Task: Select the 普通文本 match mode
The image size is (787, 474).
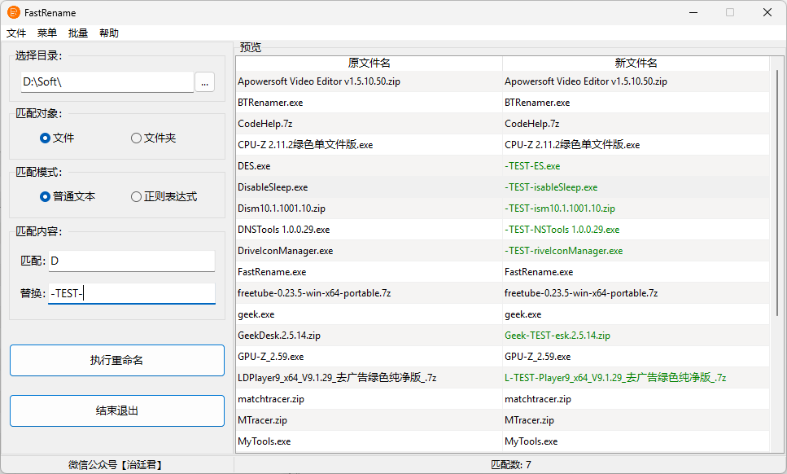Action: (68, 197)
